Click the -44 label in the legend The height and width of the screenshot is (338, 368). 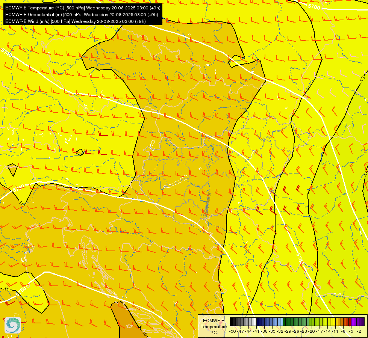(248, 331)
